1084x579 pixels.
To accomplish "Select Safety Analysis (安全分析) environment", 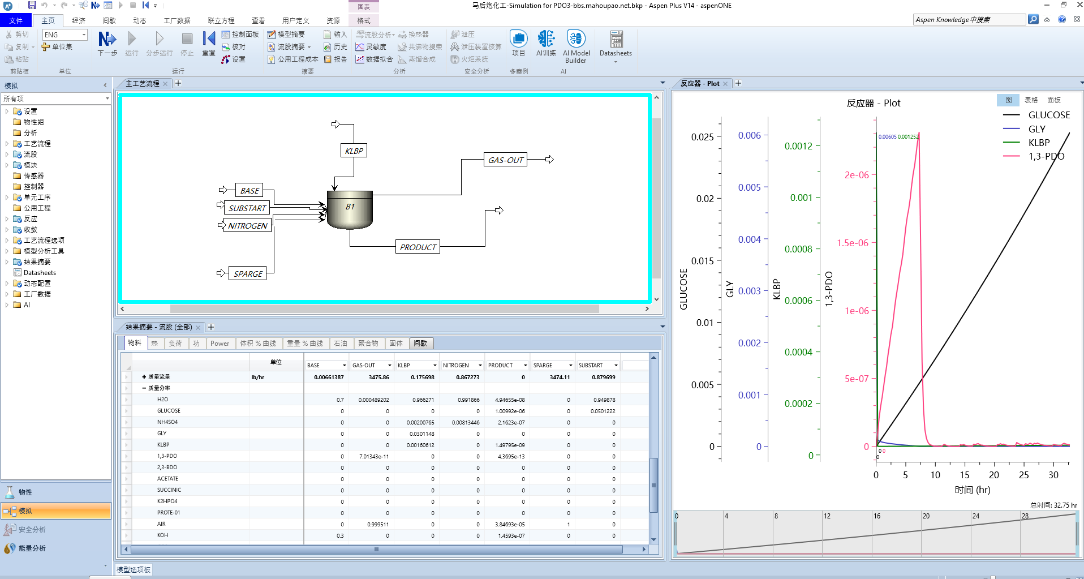I will click(x=56, y=529).
